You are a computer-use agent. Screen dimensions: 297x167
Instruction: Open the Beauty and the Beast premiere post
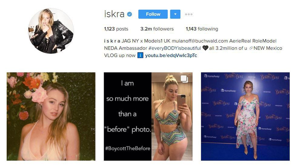click(245, 117)
